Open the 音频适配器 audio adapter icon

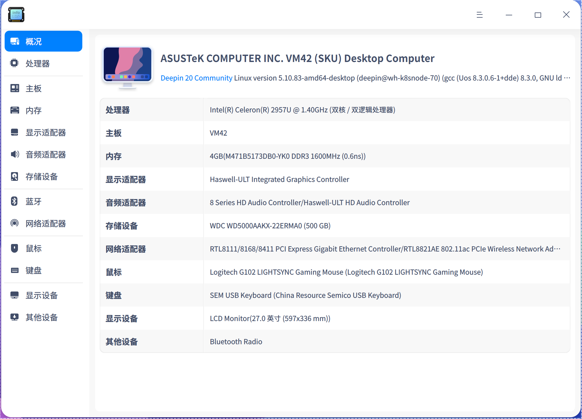14,154
